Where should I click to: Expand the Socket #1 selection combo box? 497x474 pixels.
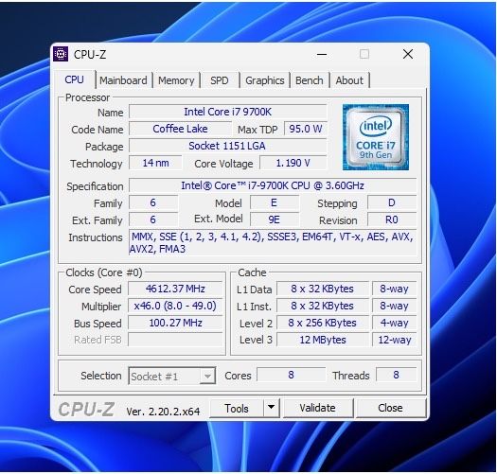pyautogui.click(x=172, y=376)
